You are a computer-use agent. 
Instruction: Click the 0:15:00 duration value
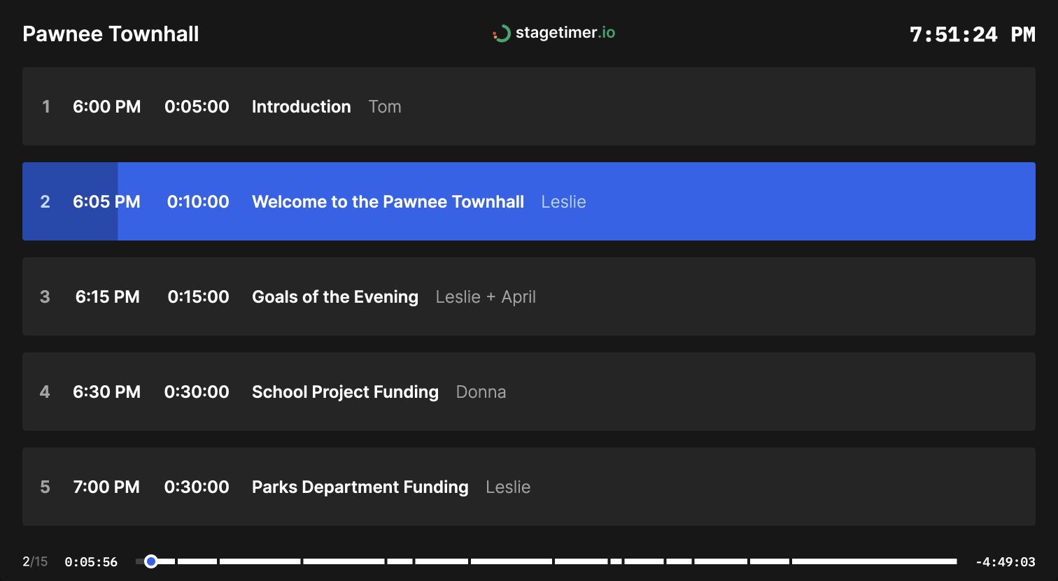198,297
